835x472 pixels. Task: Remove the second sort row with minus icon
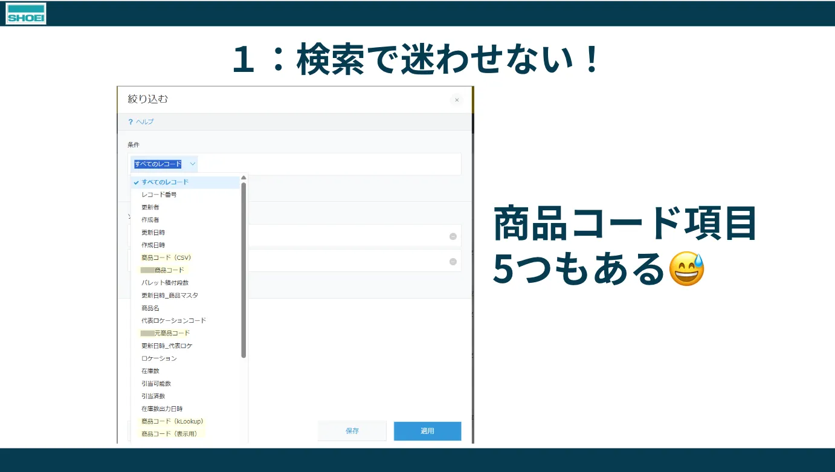click(x=453, y=262)
